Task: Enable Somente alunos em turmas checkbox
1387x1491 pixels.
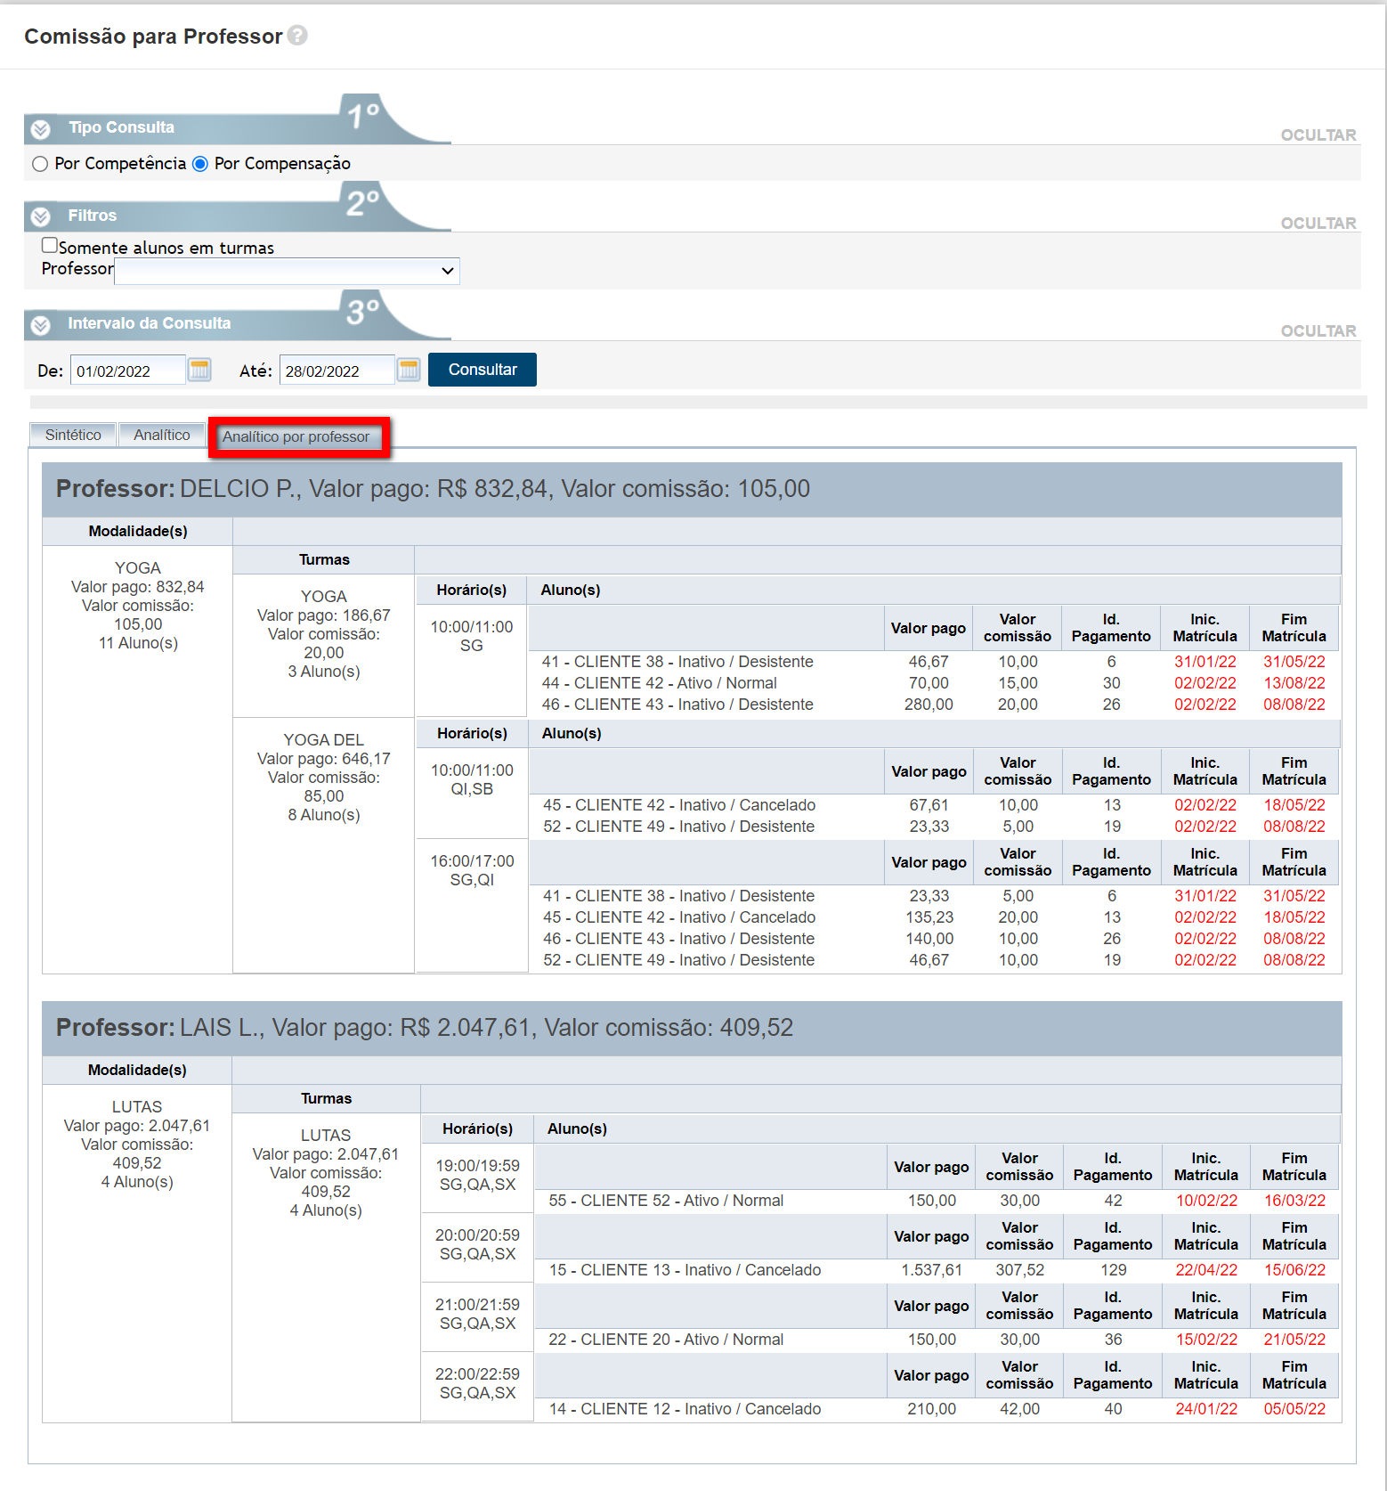Action: point(50,246)
